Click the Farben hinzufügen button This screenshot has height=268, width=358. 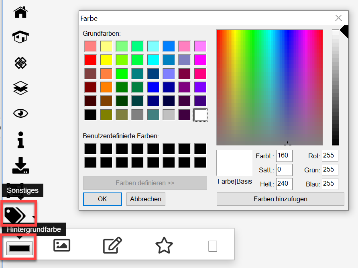(281, 199)
